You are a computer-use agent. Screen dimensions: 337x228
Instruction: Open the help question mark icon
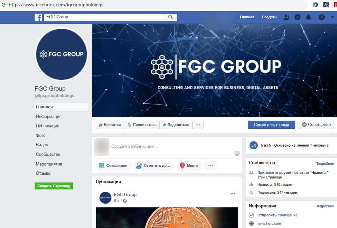(x=321, y=17)
